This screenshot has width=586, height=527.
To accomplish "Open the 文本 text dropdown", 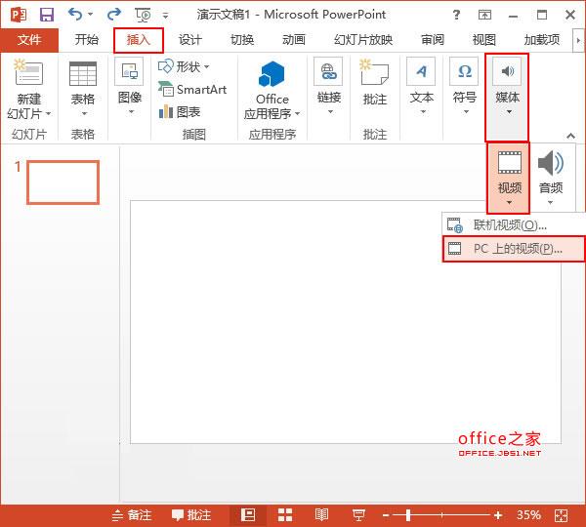I will click(422, 87).
